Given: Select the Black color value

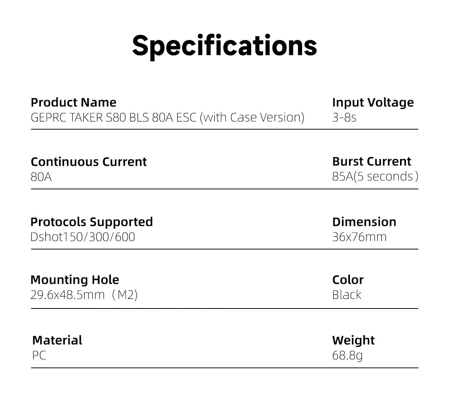Looking at the screenshot, I should tap(346, 295).
